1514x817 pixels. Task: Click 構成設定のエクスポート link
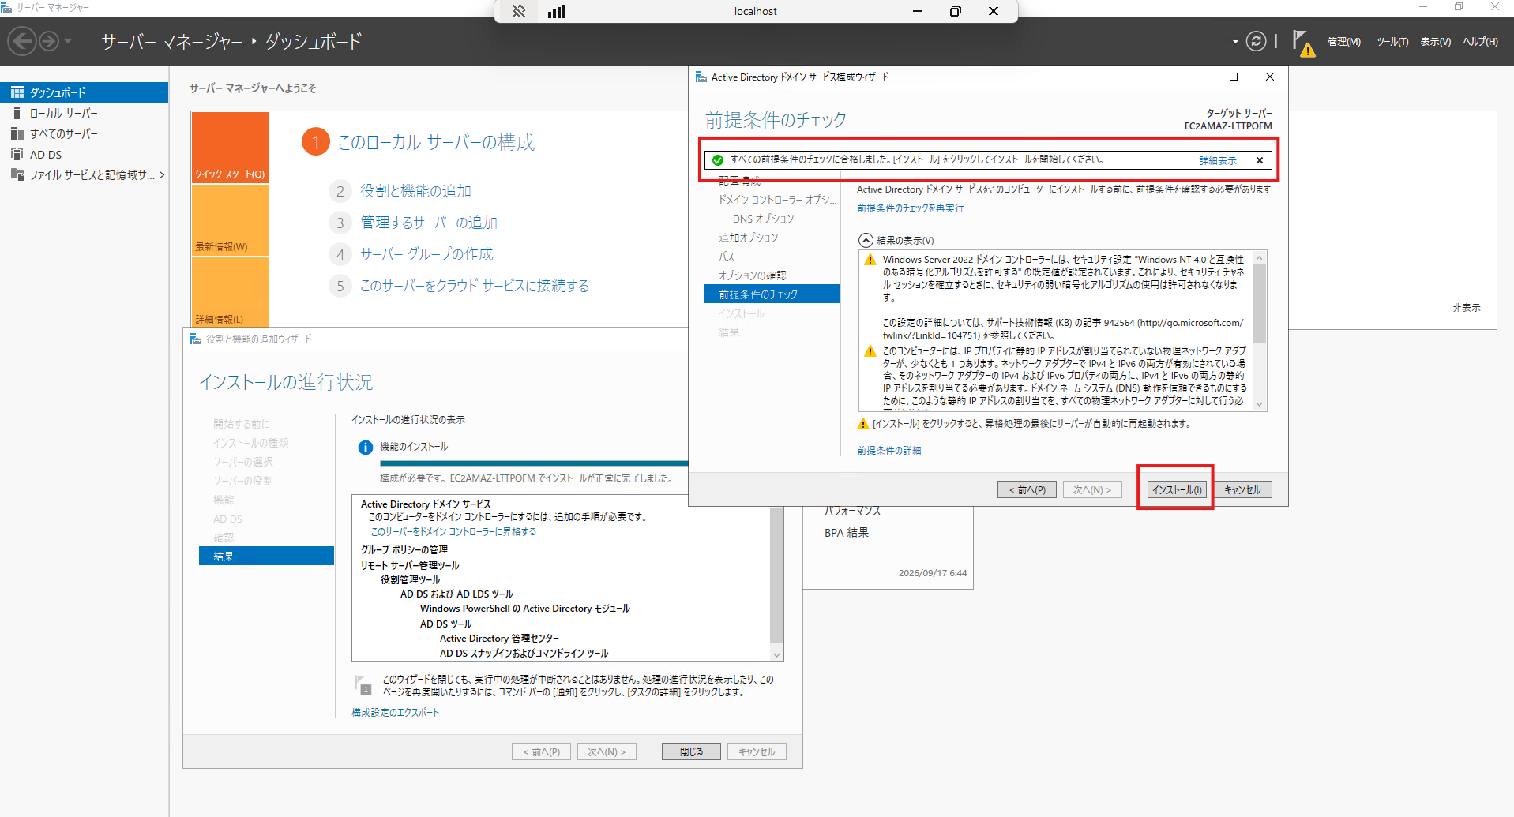point(396,713)
